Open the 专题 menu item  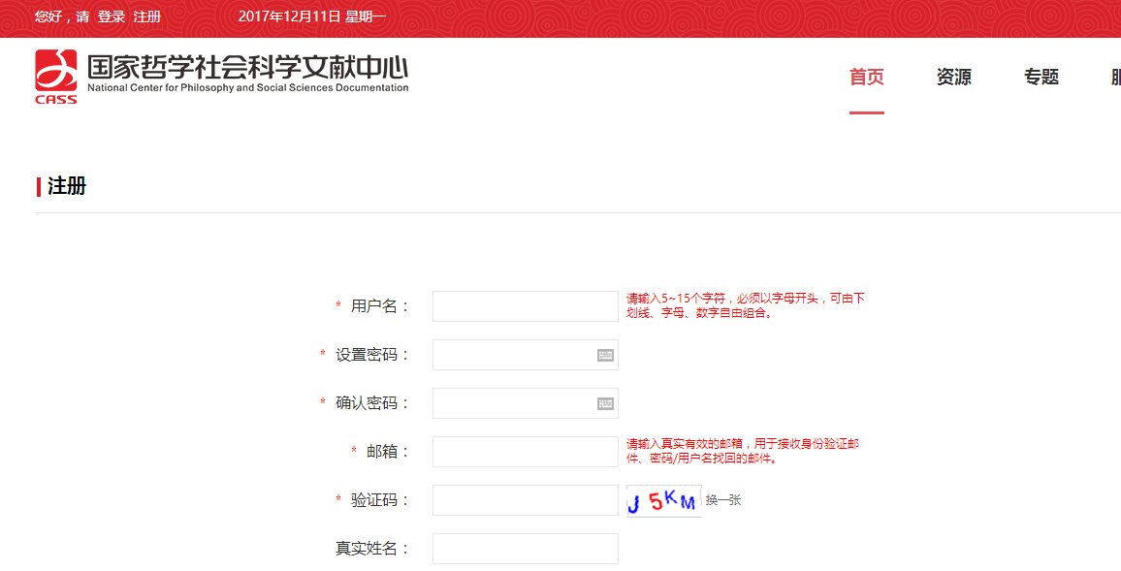1042,77
